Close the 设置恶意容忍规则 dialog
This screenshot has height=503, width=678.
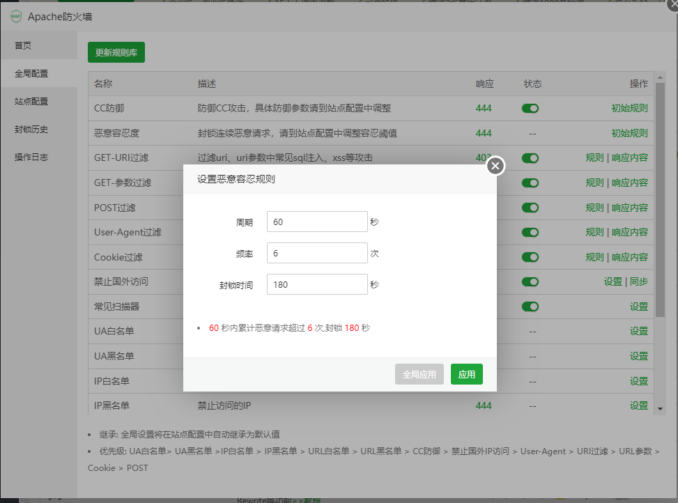[x=495, y=166]
